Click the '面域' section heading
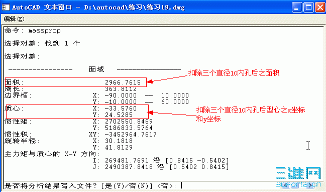Viewport: 326px width, 192px height. [96, 69]
